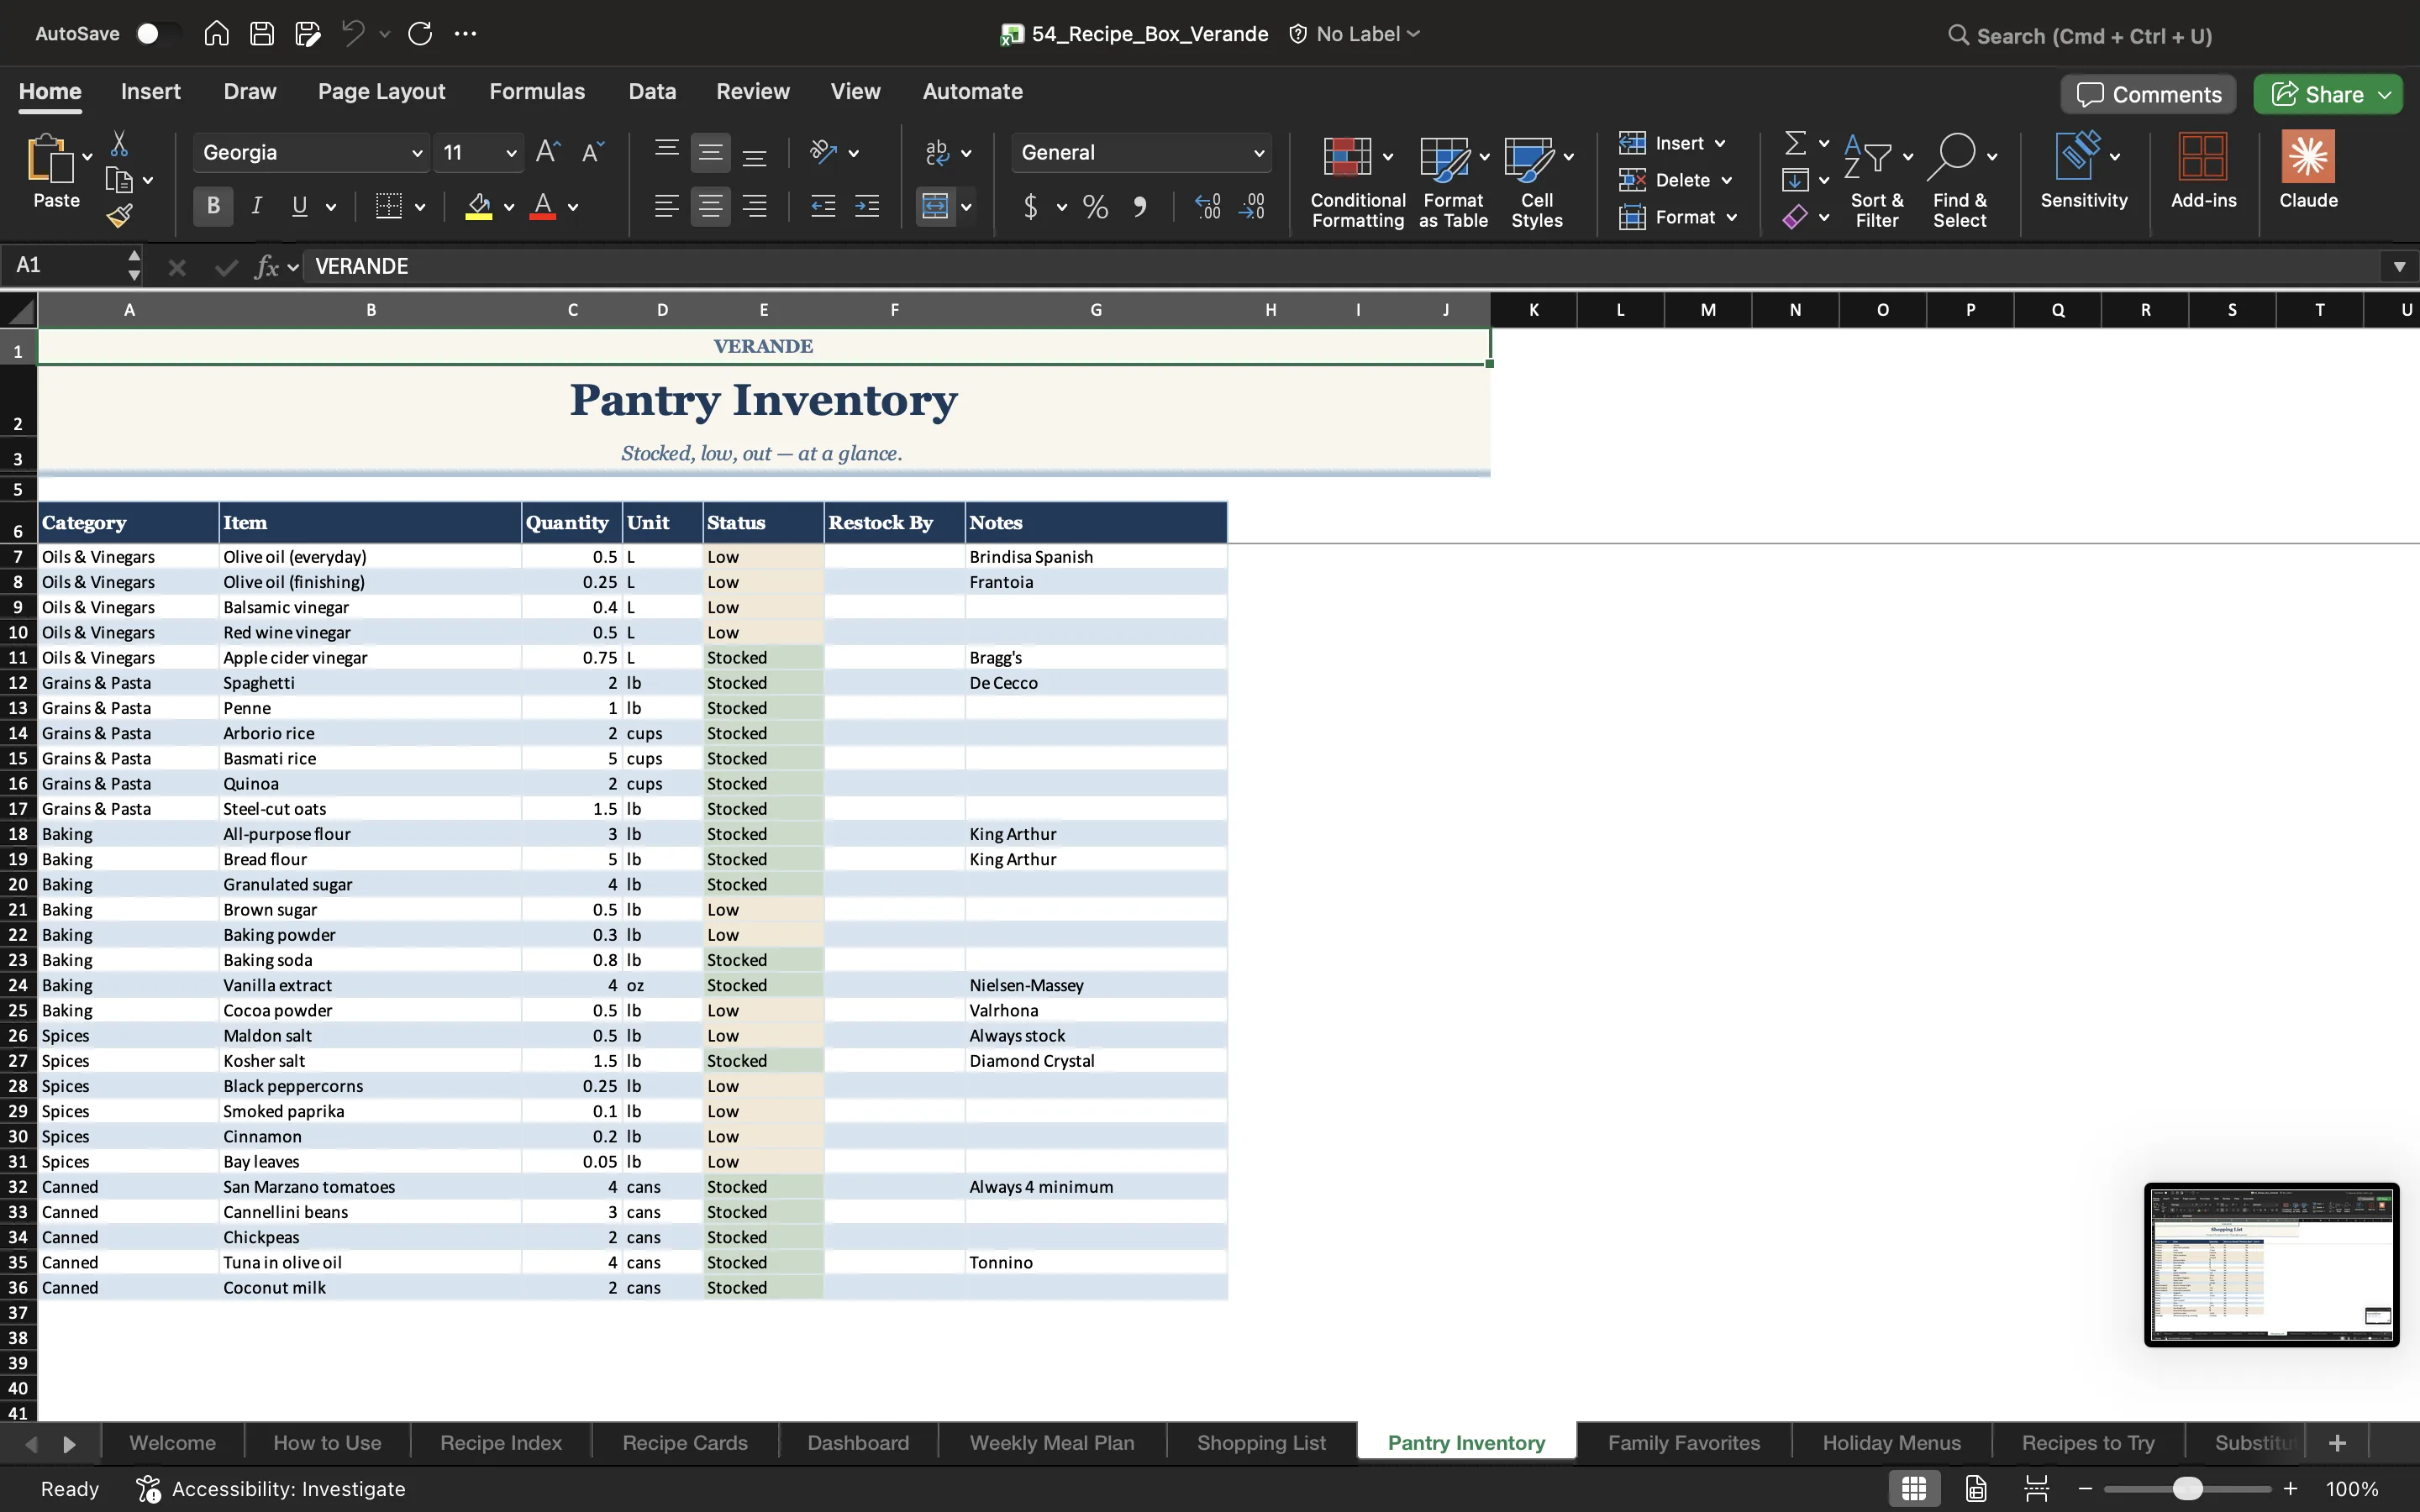Click the Save icon in title bar
Image resolution: width=2420 pixels, height=1512 pixels.
pyautogui.click(x=262, y=33)
